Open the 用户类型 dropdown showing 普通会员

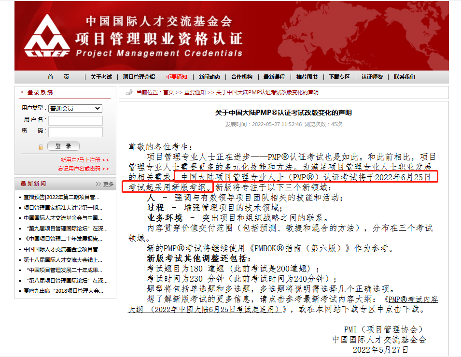(x=75, y=108)
